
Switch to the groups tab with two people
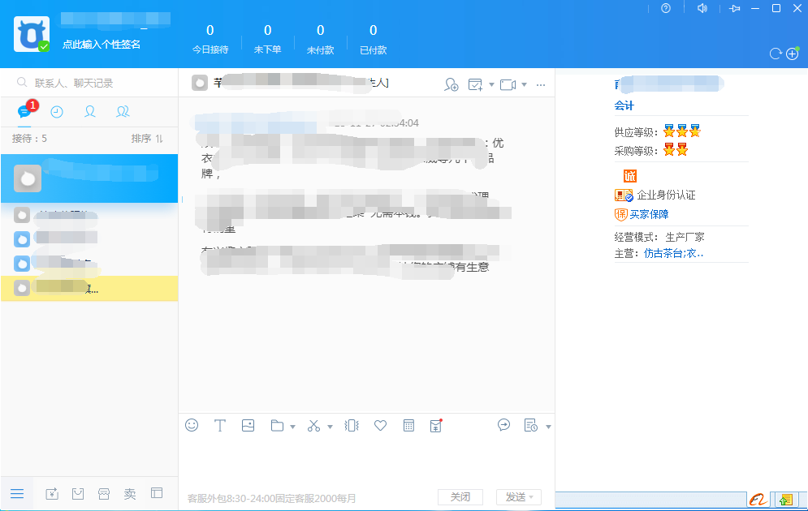coord(123,112)
